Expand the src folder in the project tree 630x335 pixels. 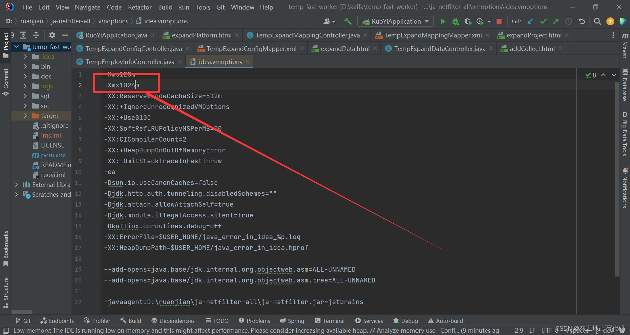26,106
